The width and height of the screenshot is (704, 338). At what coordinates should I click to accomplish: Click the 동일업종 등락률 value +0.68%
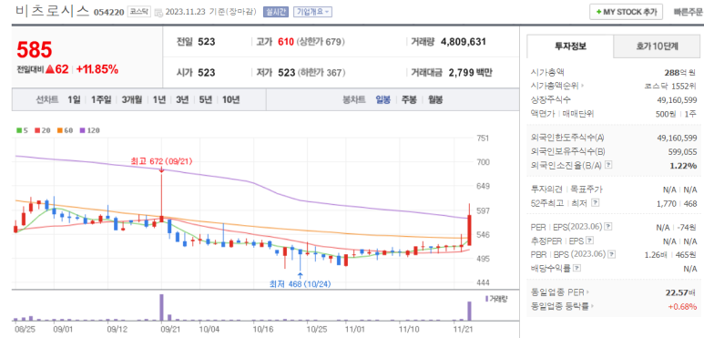click(682, 307)
